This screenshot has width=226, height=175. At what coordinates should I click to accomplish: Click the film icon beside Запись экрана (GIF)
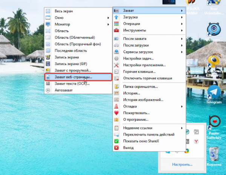point(48,64)
